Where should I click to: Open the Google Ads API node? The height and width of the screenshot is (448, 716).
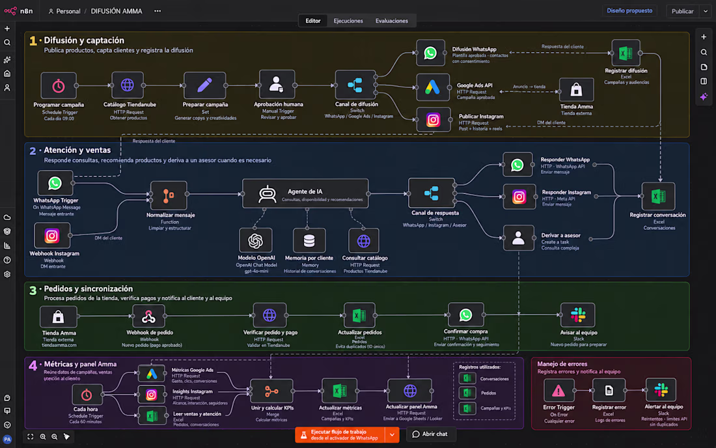point(432,87)
